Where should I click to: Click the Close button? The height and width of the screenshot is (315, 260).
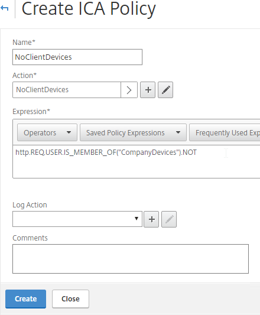coord(70,299)
